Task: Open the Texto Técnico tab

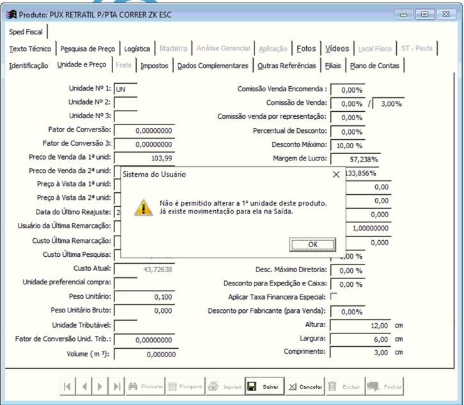Action: coord(30,49)
